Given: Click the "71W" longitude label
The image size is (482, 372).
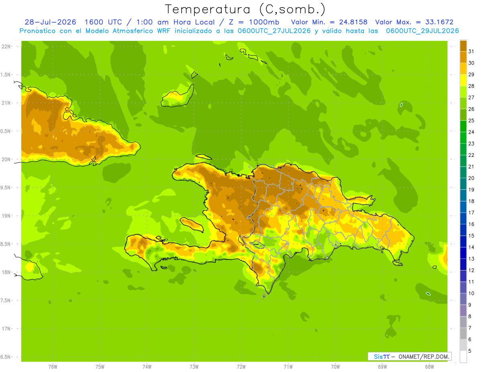Looking at the screenshot, I should tap(288, 367).
